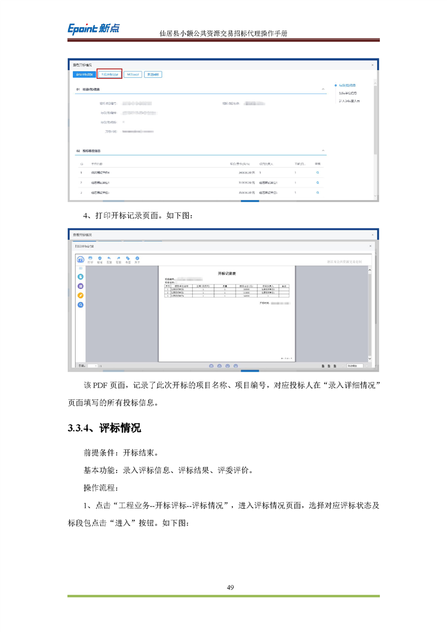Collapse section 02 bidder info with its chevron

323,151
